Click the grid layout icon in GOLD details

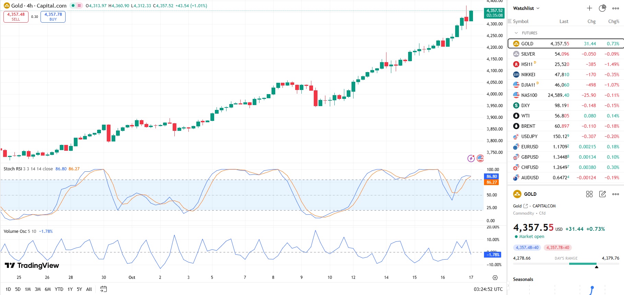click(589, 194)
